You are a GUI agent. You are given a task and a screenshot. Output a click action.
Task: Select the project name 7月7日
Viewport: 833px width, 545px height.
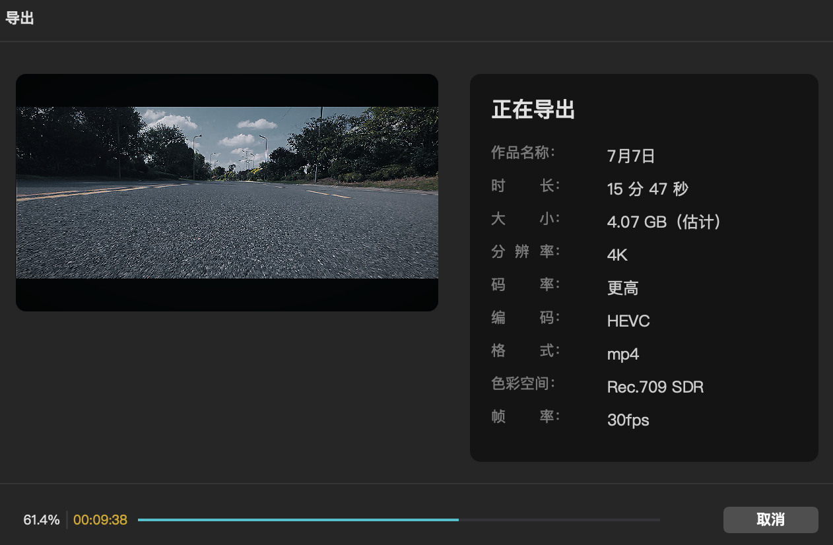point(631,156)
